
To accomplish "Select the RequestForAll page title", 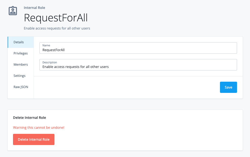I will 55,18.
